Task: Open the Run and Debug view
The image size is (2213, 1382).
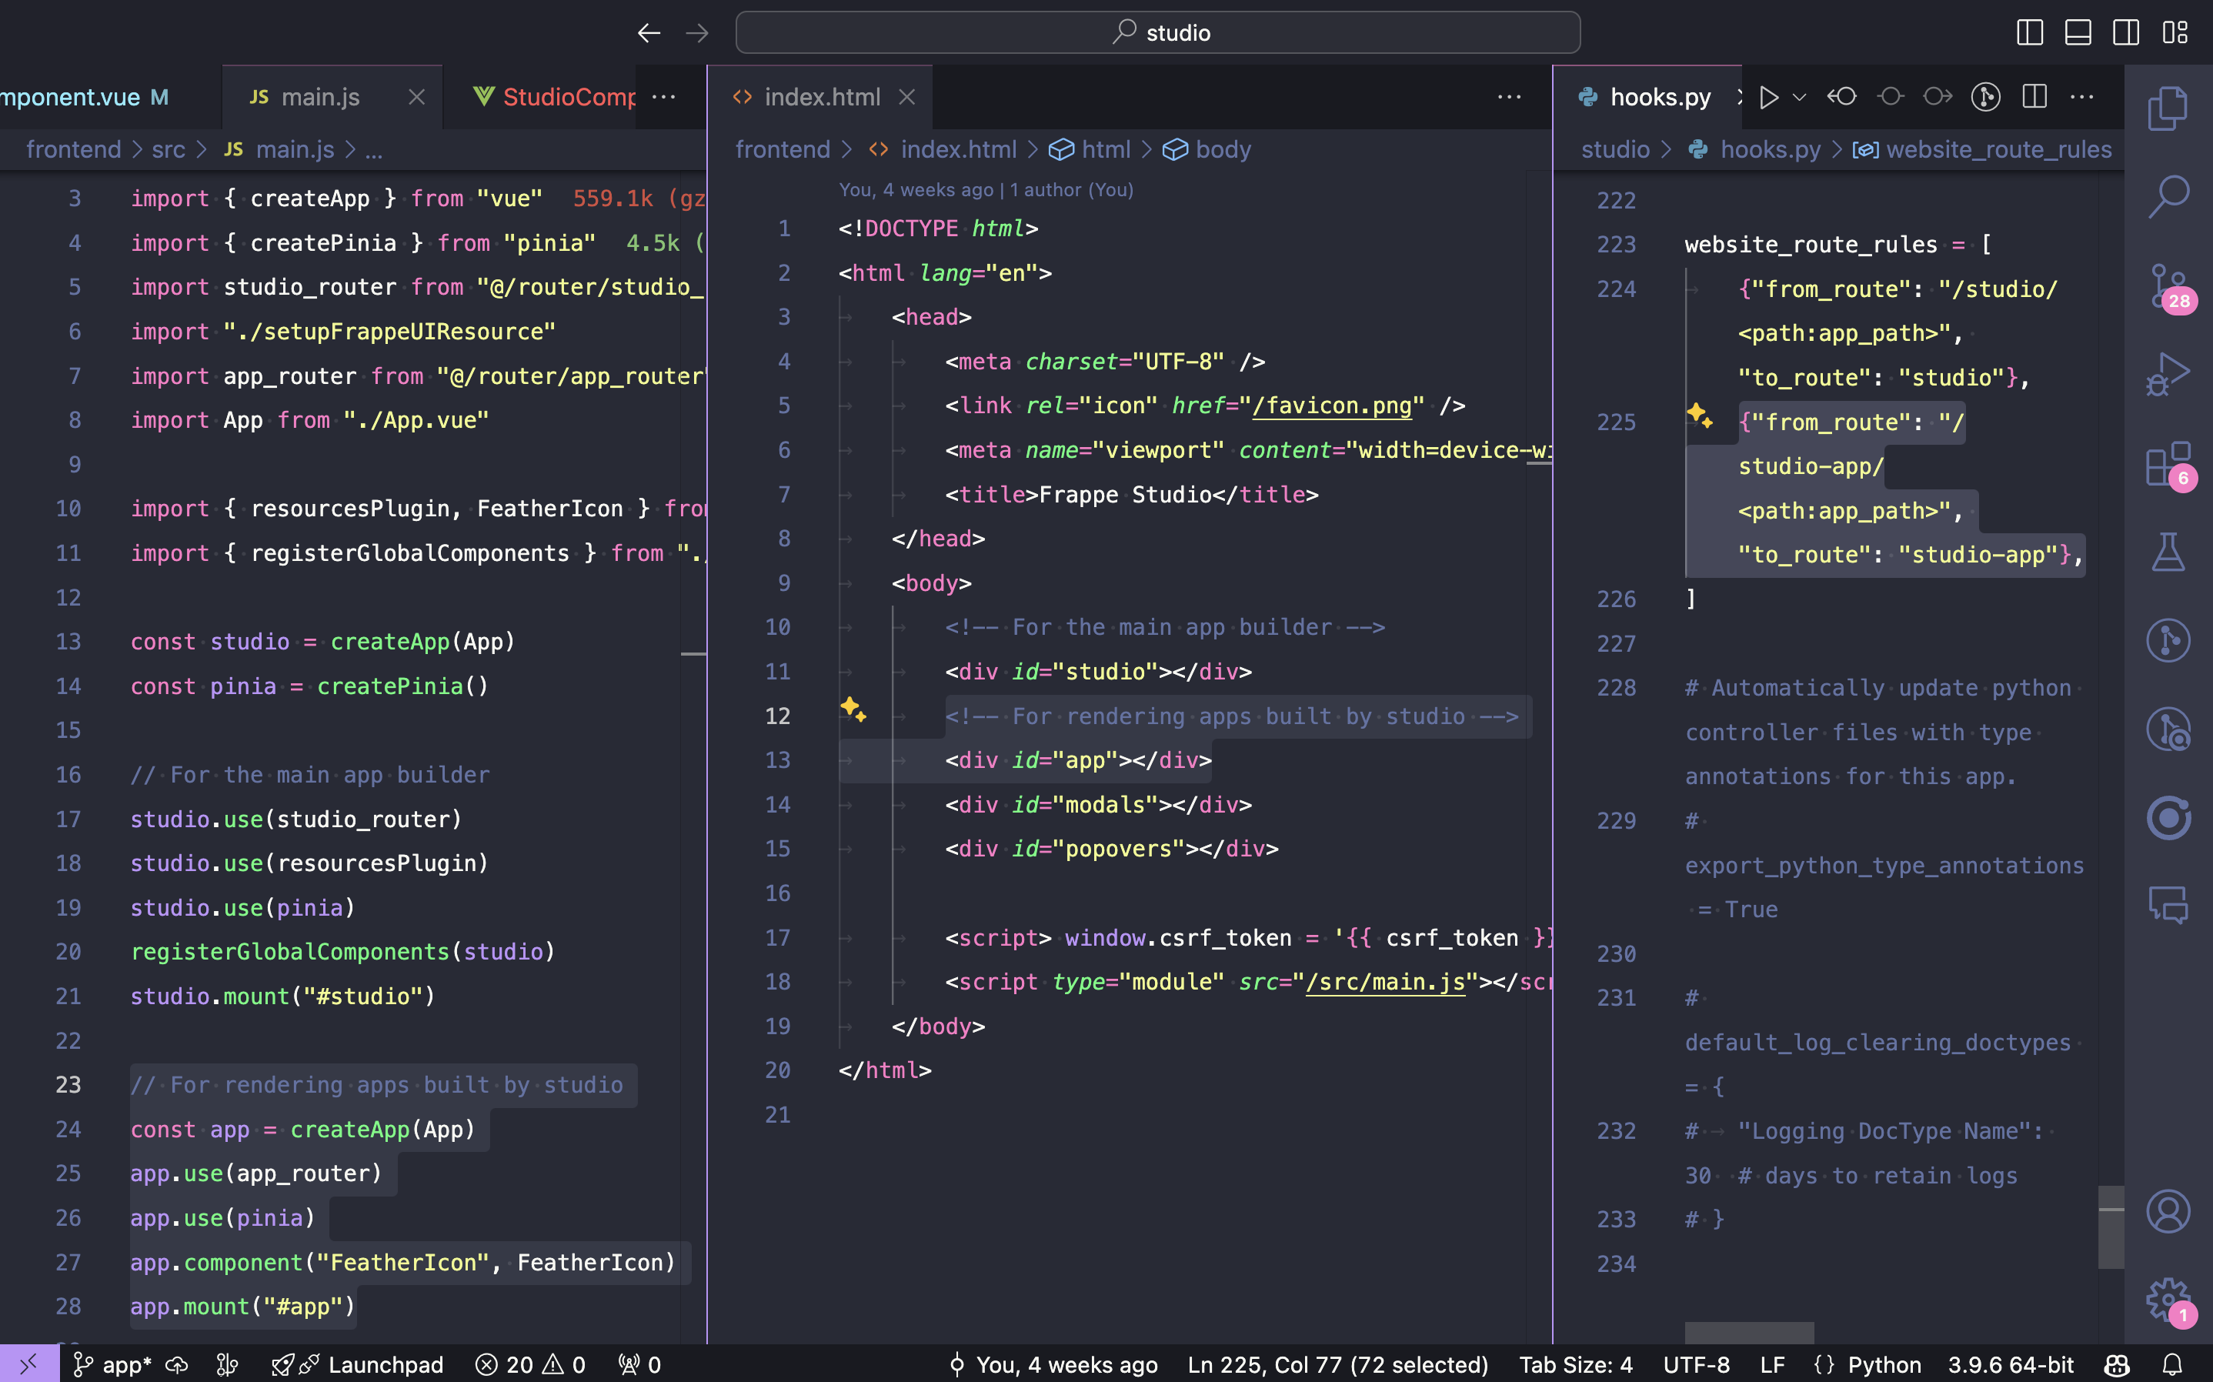Action: click(2168, 374)
